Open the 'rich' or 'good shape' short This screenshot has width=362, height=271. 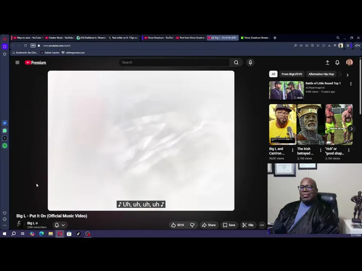(x=339, y=125)
